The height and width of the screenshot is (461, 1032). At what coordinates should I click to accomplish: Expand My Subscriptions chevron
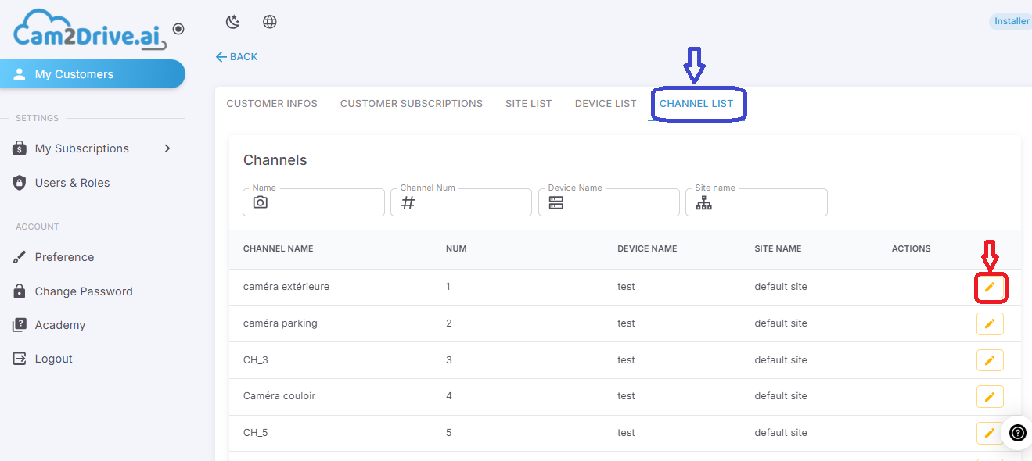click(x=167, y=148)
